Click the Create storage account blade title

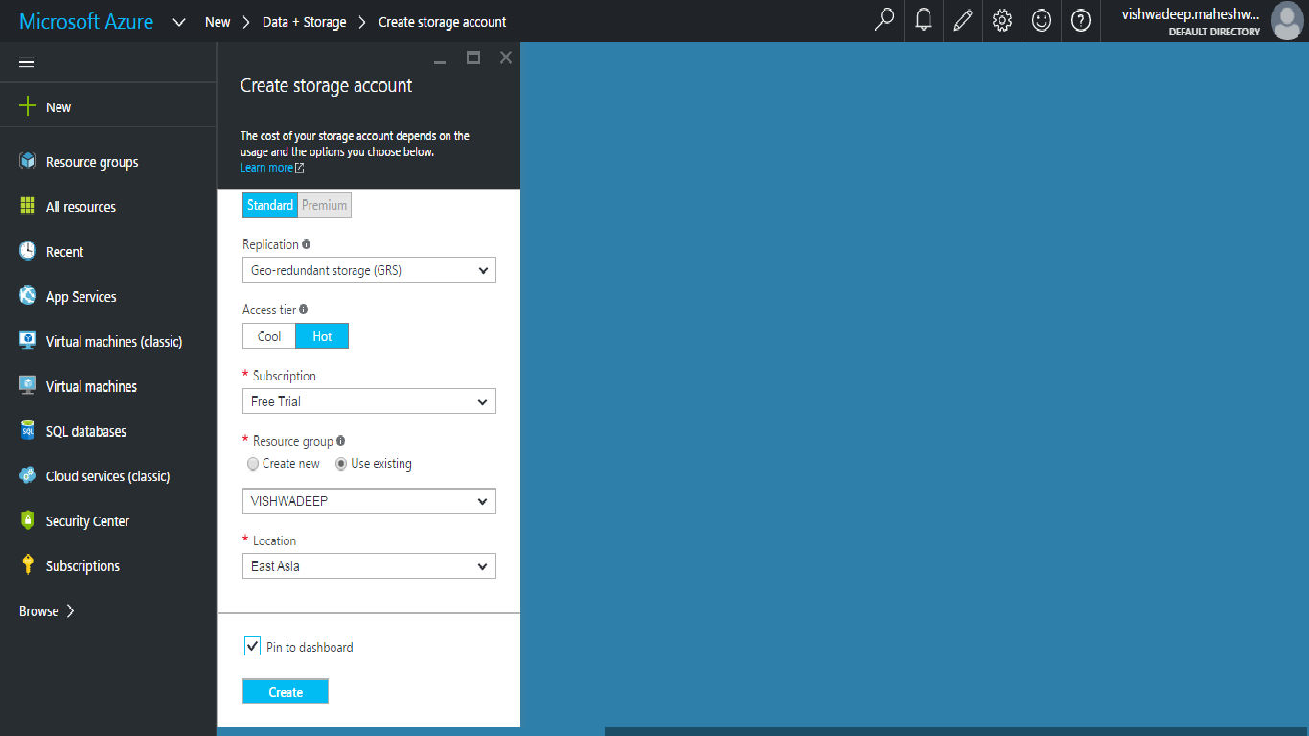[x=326, y=85]
